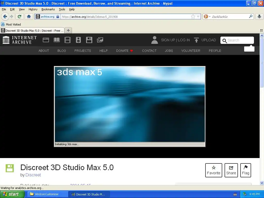Click the 3ds max 5 emulator screenshot

point(130,106)
